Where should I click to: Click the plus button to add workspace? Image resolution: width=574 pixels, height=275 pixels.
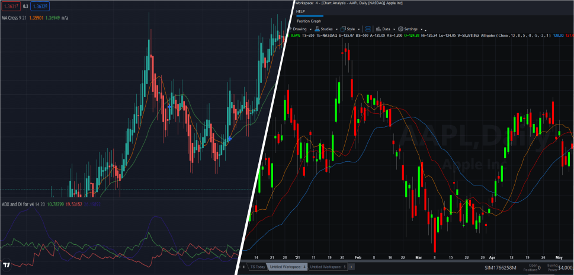click(351, 267)
